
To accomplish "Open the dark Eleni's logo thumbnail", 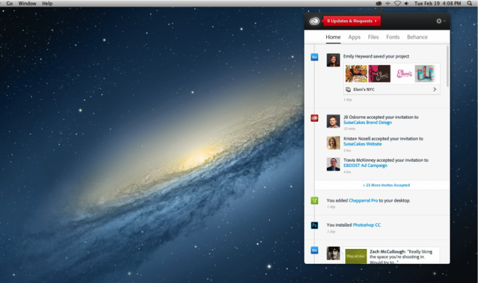I will (x=379, y=73).
